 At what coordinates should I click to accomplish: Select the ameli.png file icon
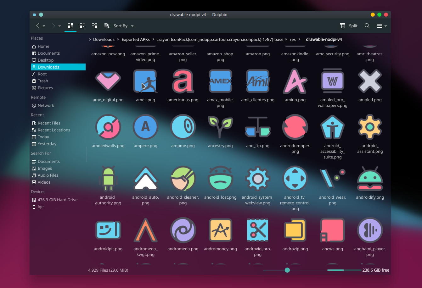tap(145, 81)
